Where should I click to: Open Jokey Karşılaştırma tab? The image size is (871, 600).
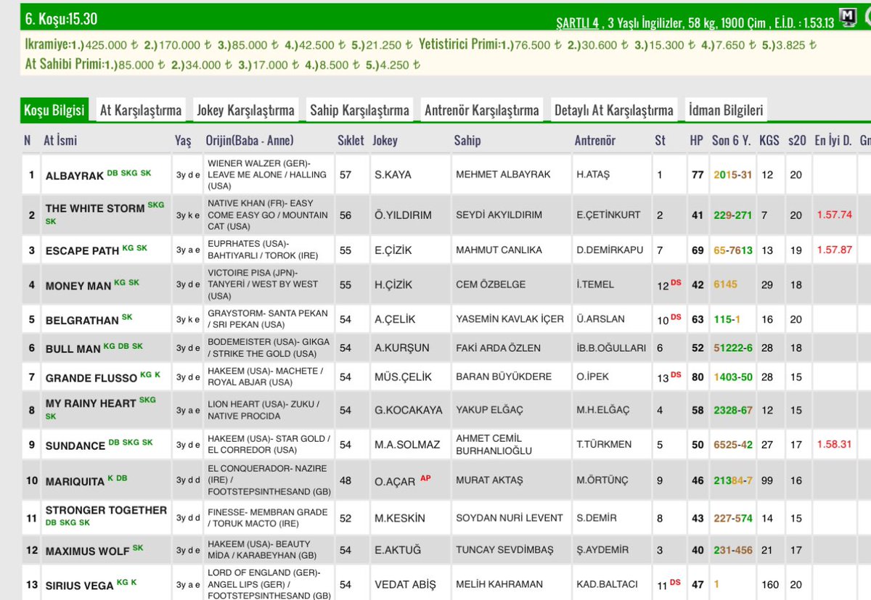(245, 110)
